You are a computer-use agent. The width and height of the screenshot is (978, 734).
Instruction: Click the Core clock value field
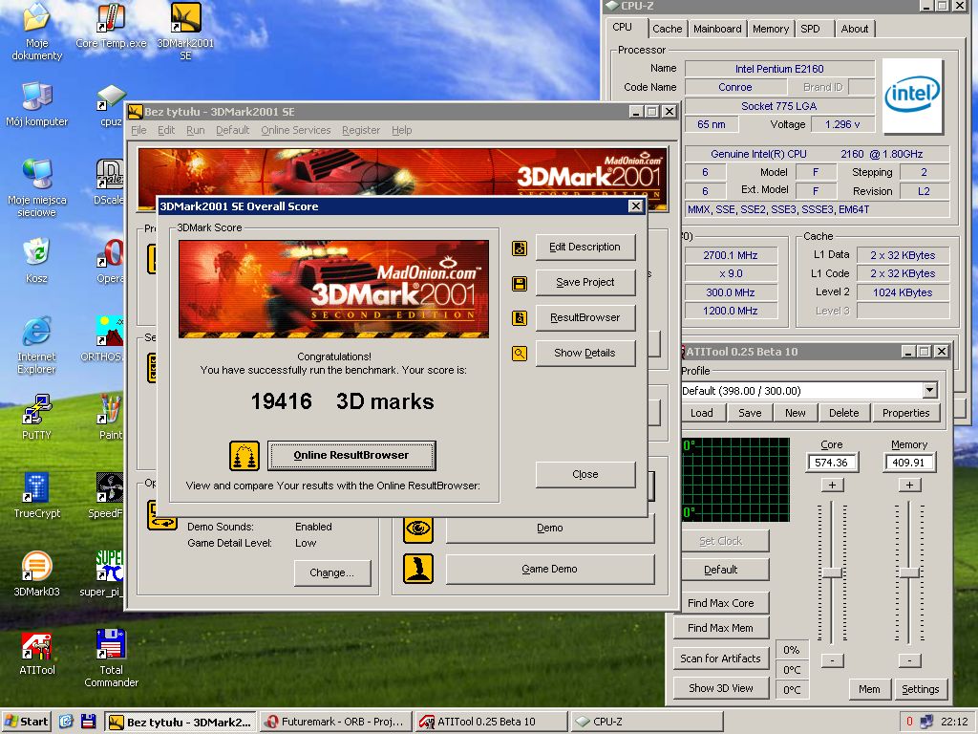click(832, 463)
